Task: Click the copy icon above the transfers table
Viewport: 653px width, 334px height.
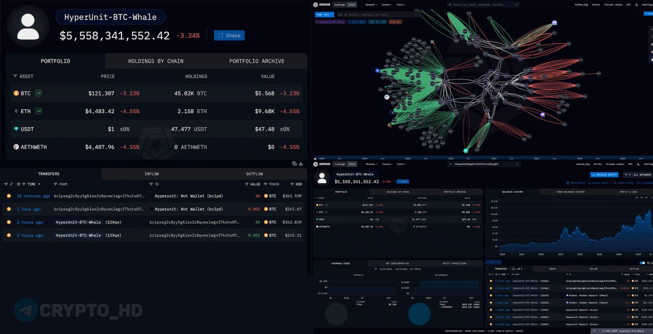Action: pos(294,164)
